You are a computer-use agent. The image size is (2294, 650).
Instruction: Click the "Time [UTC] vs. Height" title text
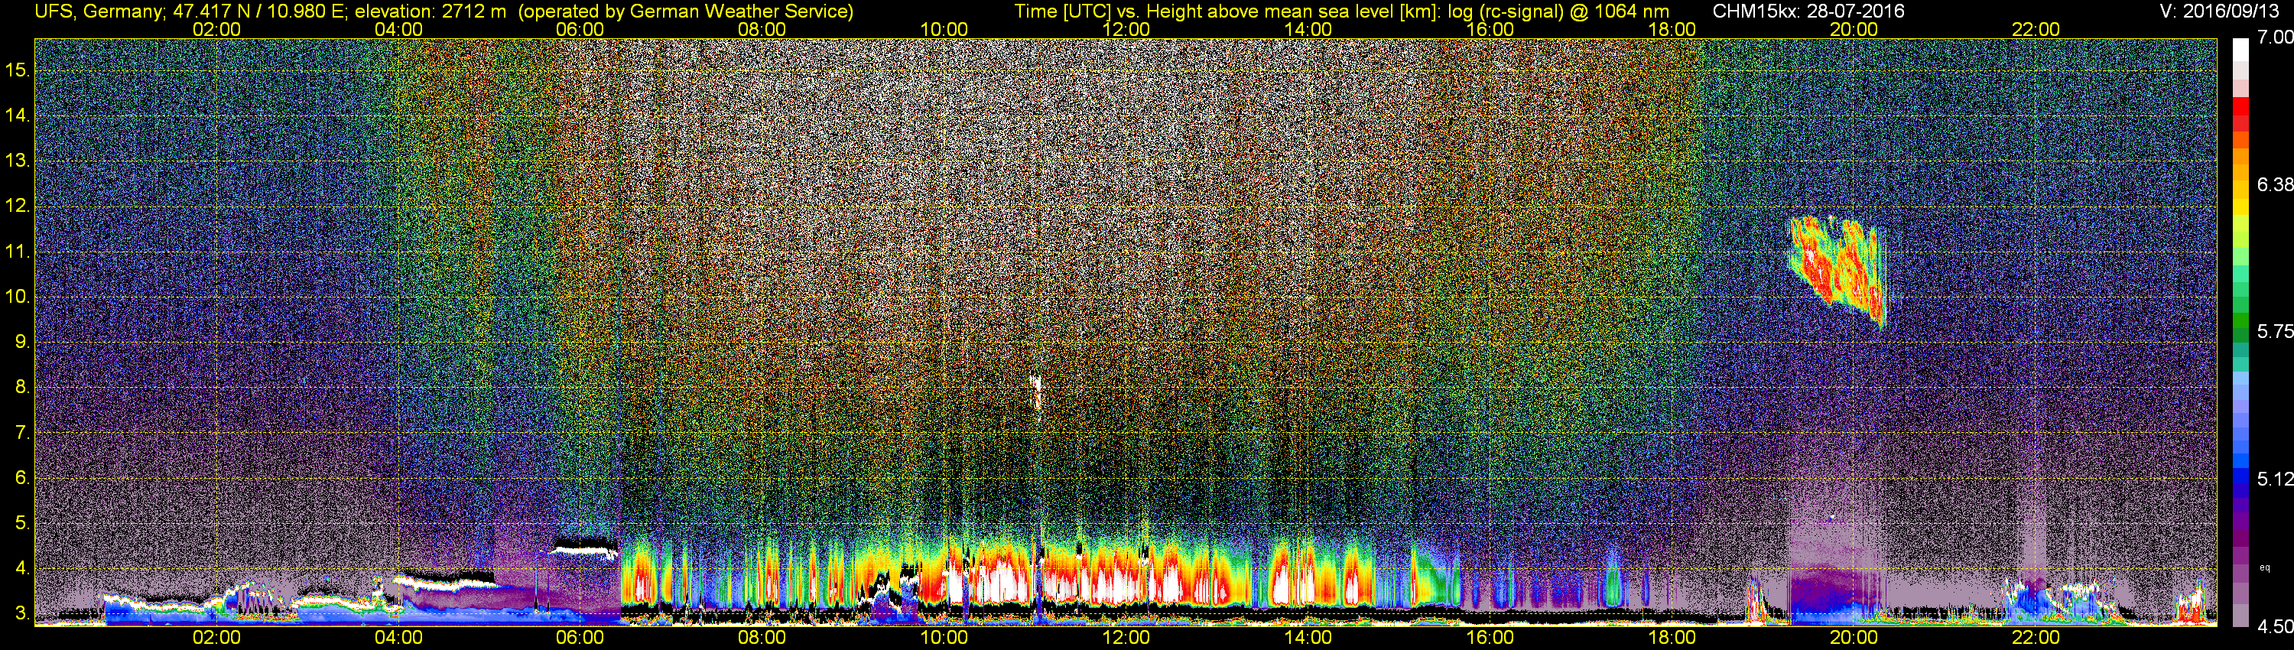click(1107, 11)
